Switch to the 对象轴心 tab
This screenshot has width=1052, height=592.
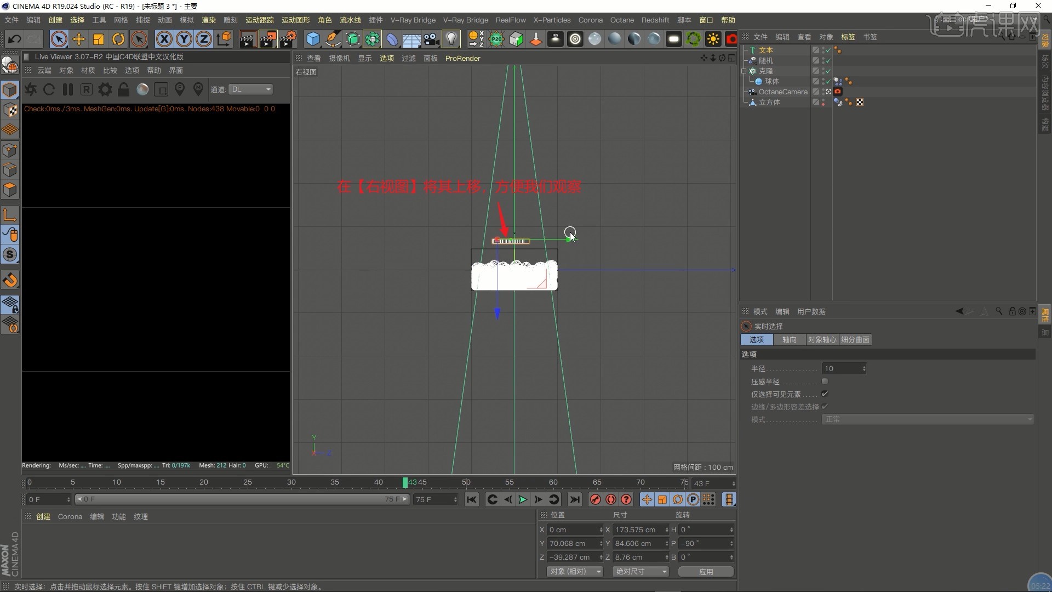point(822,340)
